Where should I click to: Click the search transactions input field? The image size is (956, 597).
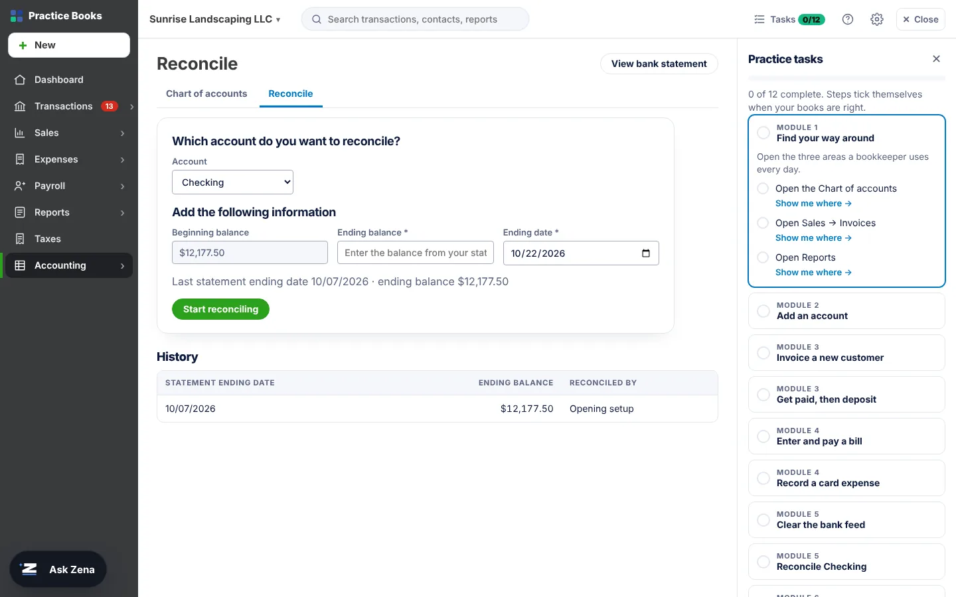click(415, 19)
